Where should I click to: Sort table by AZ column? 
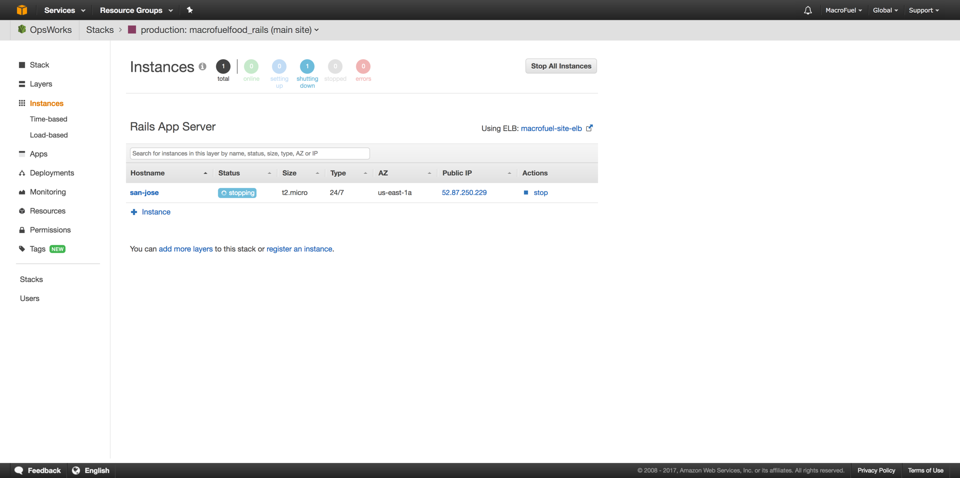(x=405, y=173)
